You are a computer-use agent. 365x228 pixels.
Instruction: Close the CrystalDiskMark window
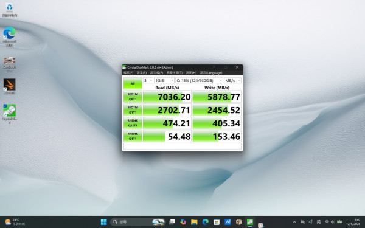[237, 67]
